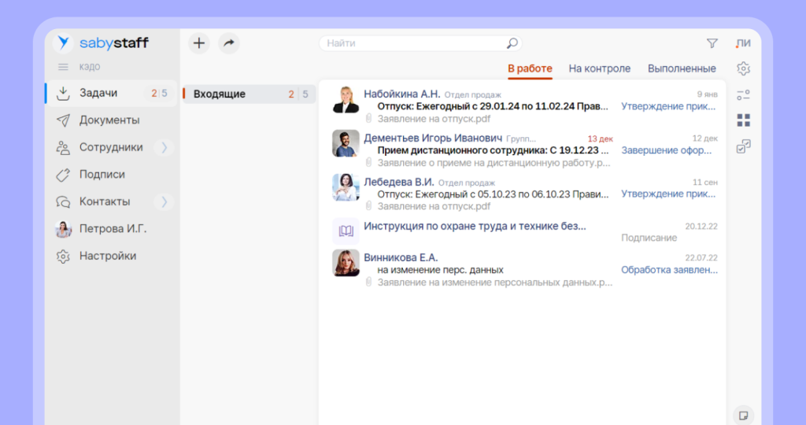806x425 pixels.
Task: Open settings gear in right sidebar
Action: coord(743,68)
